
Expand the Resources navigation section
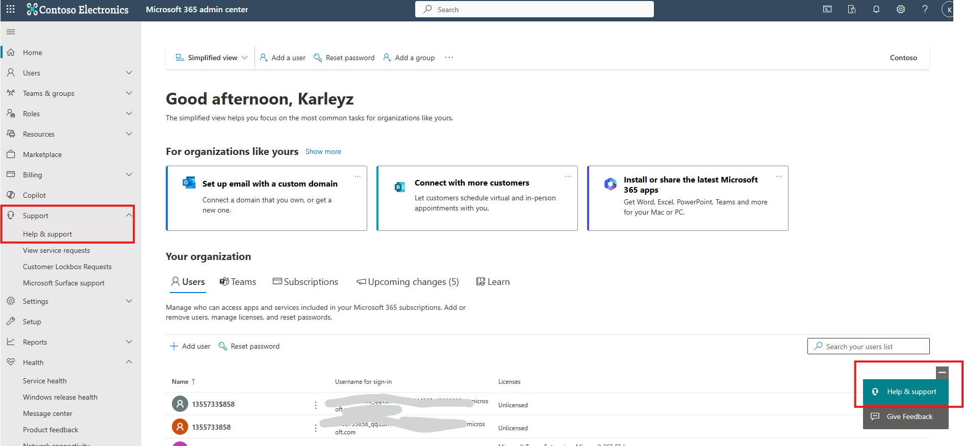(x=129, y=134)
